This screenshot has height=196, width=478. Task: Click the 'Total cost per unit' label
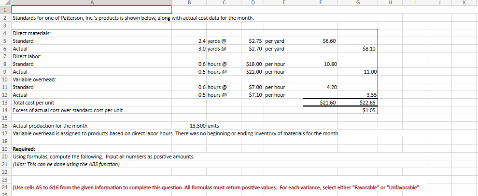33,103
